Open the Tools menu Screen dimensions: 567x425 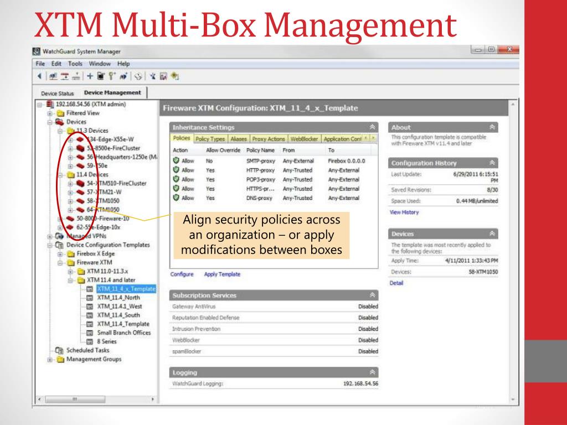[75, 64]
